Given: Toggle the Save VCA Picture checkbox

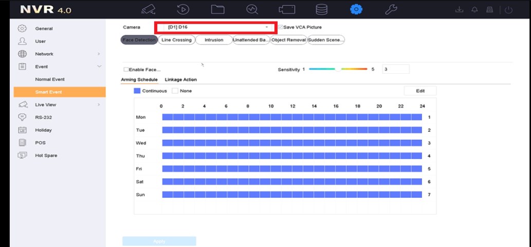Looking at the screenshot, I should [281, 27].
